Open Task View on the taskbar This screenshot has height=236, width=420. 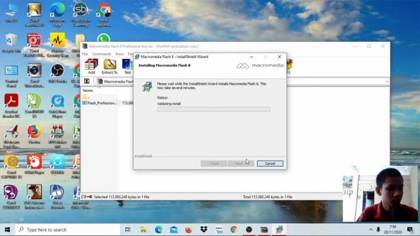click(128, 229)
